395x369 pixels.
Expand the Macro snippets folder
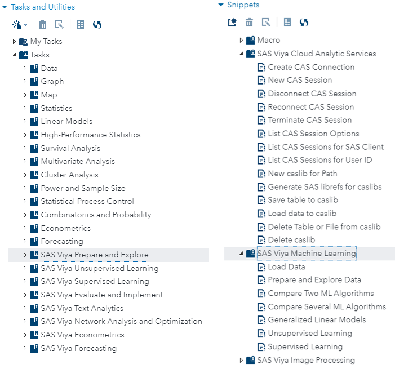pos(242,40)
